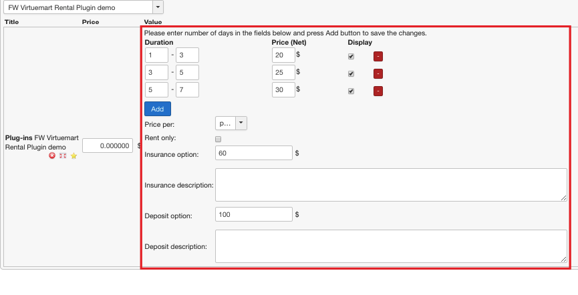Click the Deposit option input field

[254, 215]
